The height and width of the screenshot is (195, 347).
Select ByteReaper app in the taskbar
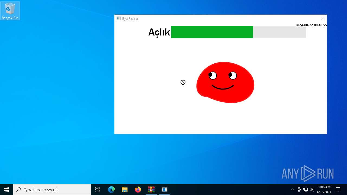(165, 190)
